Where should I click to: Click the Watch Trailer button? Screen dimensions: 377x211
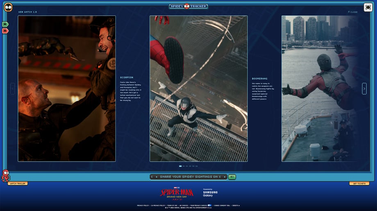18,184
